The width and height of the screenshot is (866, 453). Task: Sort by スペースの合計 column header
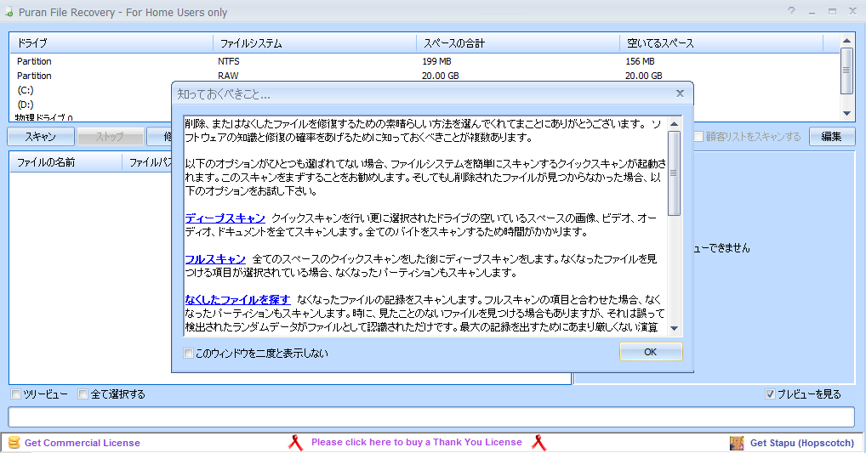tap(518, 43)
